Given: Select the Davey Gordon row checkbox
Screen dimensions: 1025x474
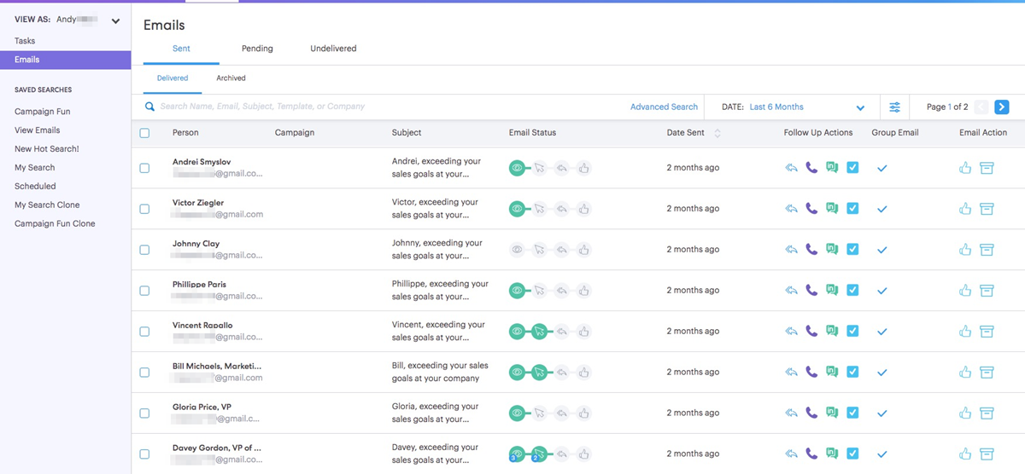Looking at the screenshot, I should (x=144, y=454).
